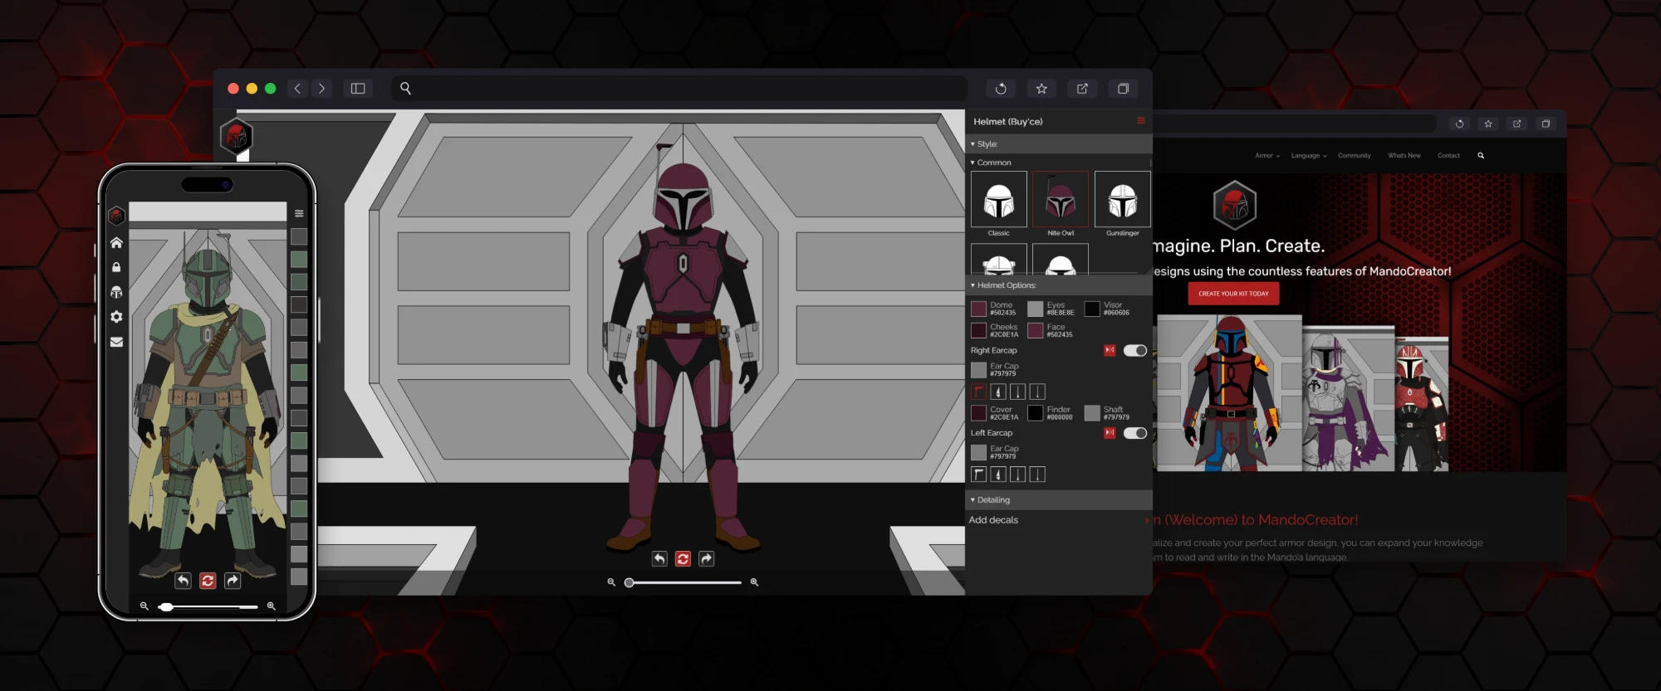
Task: Collapse the Common helmet group
Action: click(1059, 163)
